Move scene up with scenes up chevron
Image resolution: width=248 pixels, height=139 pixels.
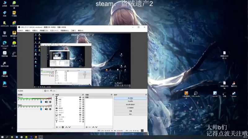pos(93,127)
